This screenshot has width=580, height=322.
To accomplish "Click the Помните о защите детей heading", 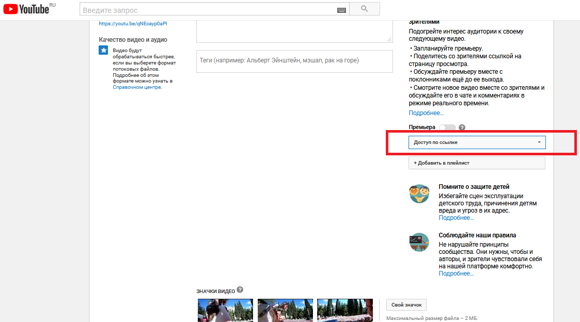I will [x=474, y=187].
